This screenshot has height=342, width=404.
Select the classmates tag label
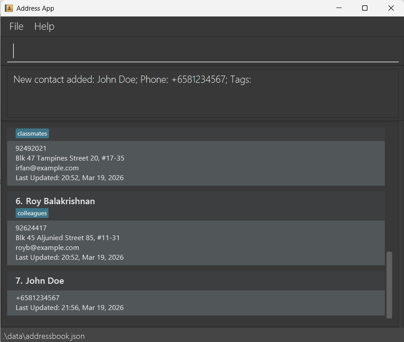pos(32,134)
